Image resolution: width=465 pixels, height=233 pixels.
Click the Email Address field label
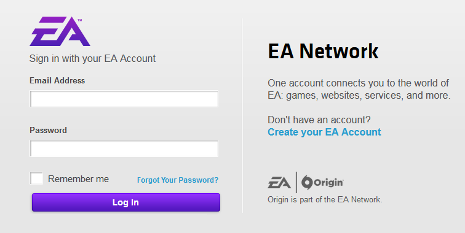pos(57,80)
